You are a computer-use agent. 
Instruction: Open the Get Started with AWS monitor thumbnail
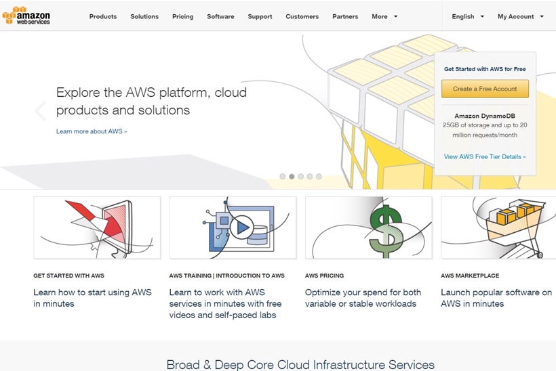pos(97,227)
